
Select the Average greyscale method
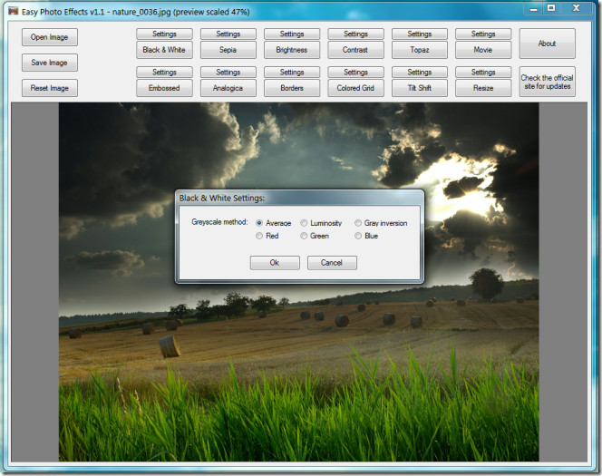coord(260,223)
